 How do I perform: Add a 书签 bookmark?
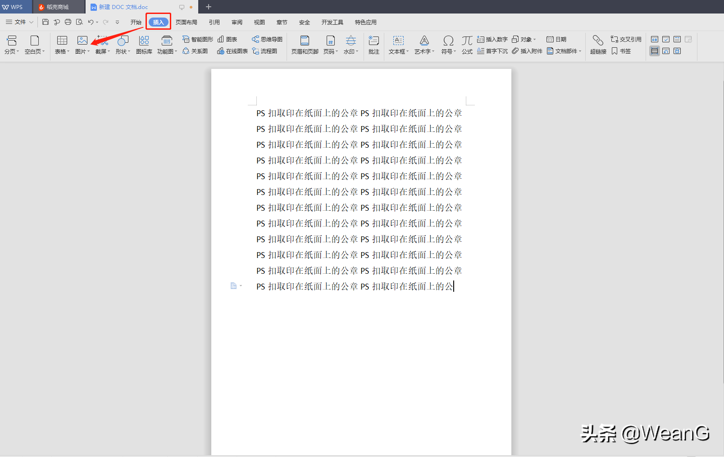621,51
